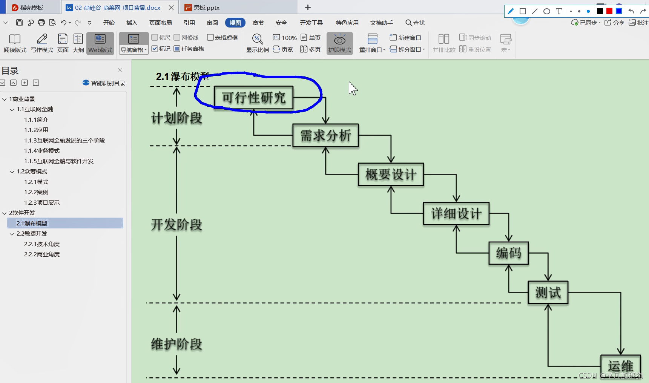Pick red pen color swatch
Screen dimensions: 649x383
pyautogui.click(x=609, y=11)
